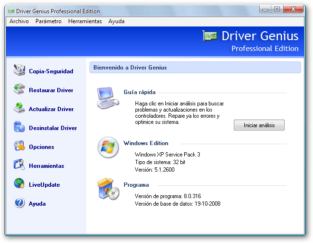This screenshot has height=243, width=313.
Task: Click the Herramientas tools icon
Action: (19, 165)
